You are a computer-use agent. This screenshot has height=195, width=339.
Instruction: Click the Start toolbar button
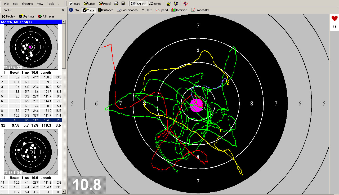pos(74,4)
